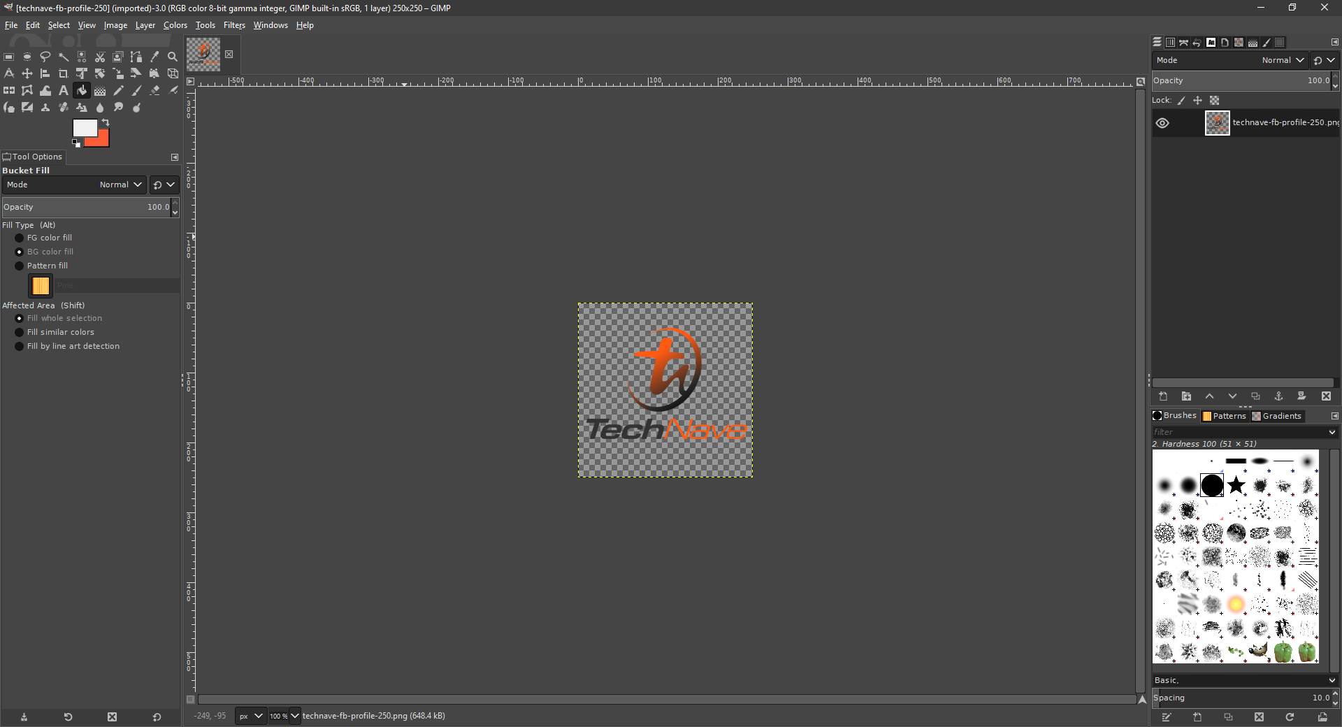Screen dimensions: 1342x727
Task: Open layer mode group switcher dropdown
Action: pos(1325,60)
